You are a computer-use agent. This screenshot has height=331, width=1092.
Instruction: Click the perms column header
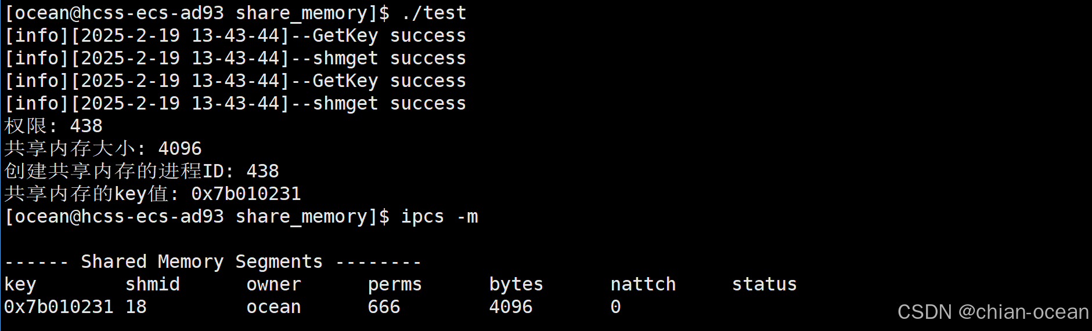pyautogui.click(x=395, y=285)
